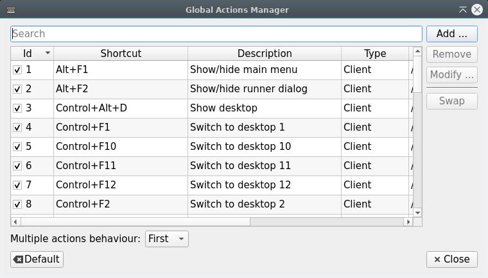
Task: Sort by the Shortcut column header
Action: click(121, 53)
